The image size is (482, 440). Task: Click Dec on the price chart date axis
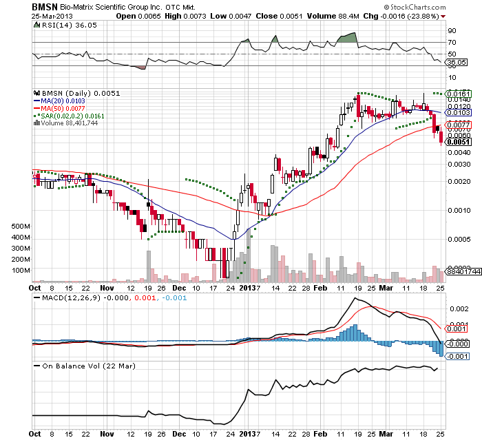179,288
